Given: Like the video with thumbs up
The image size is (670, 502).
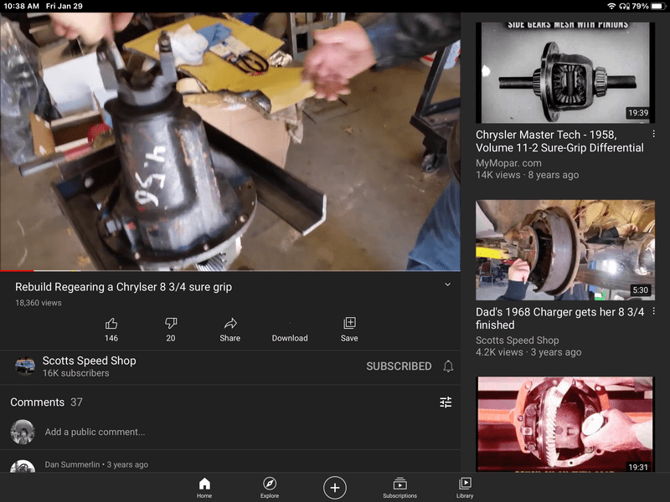Looking at the screenshot, I should coord(111,324).
